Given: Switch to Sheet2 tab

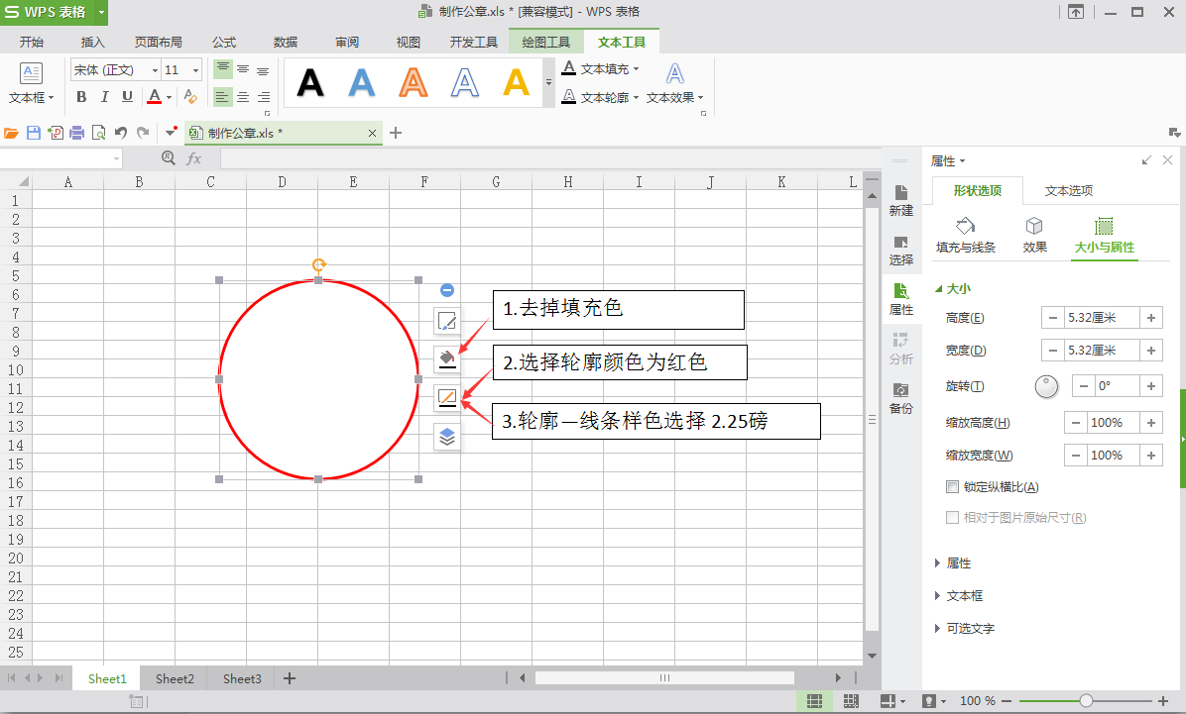Looking at the screenshot, I should (175, 678).
